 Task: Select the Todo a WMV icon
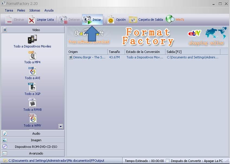pos(33,118)
